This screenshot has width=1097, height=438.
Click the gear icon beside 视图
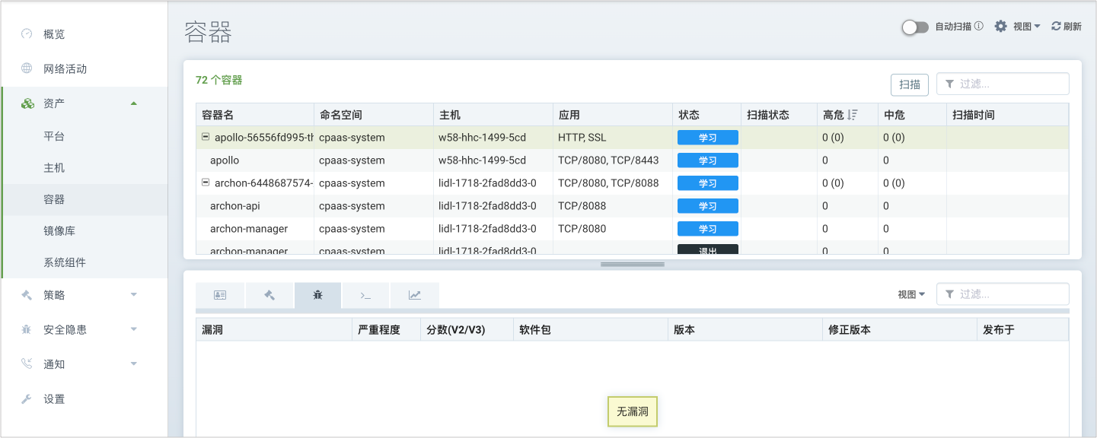click(x=1000, y=26)
